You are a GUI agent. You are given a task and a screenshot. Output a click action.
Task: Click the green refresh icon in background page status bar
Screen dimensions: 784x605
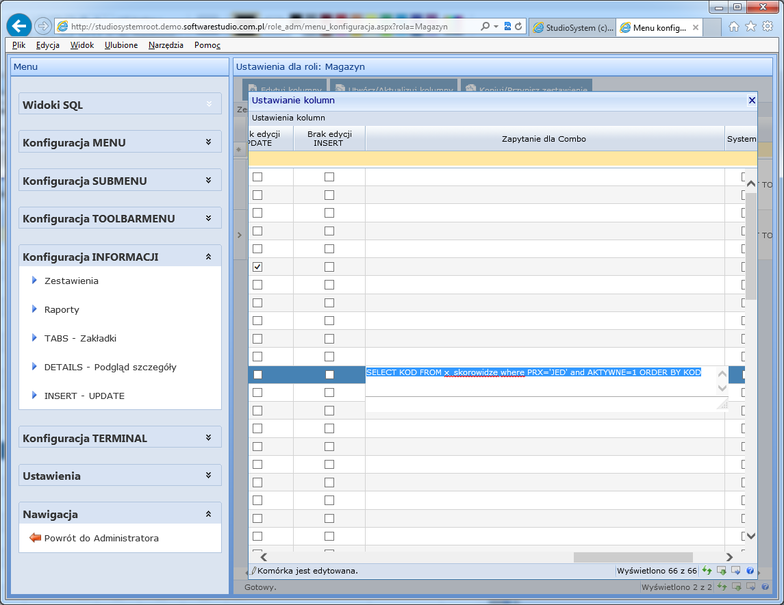pos(722,587)
